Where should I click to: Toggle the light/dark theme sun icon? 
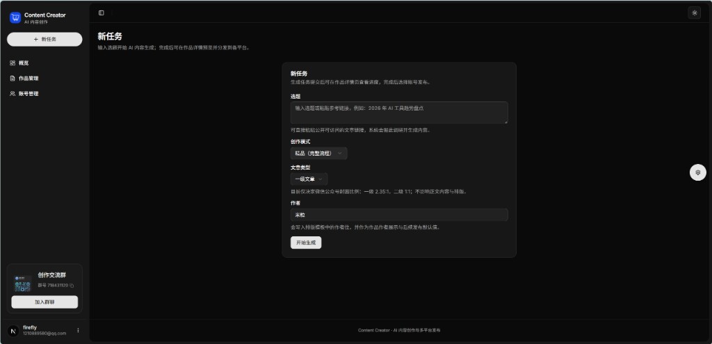point(695,13)
